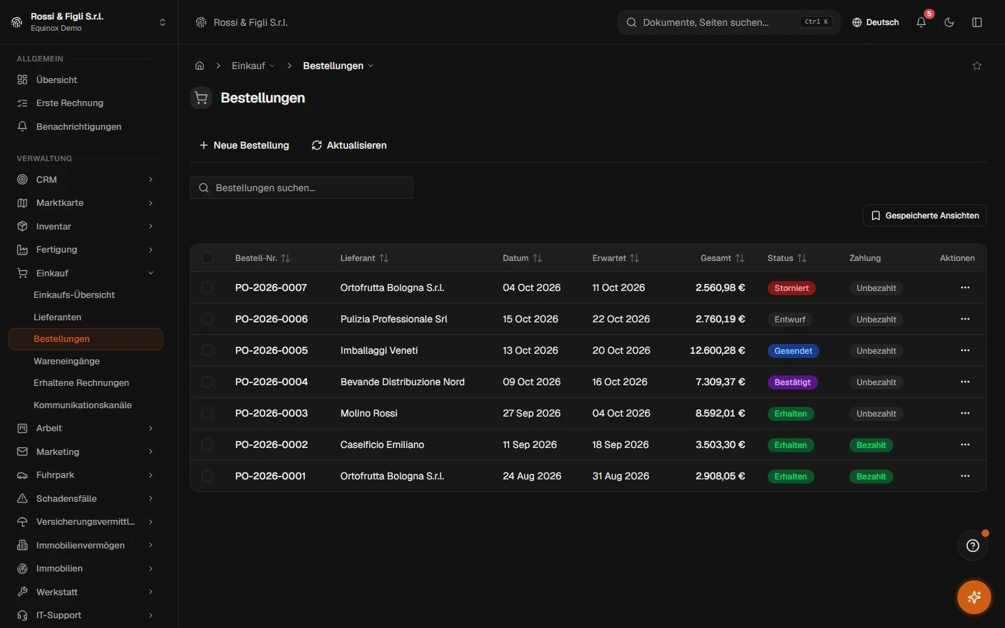The image size is (1005, 628).
Task: Sort by Bestell-Nr. column arrows
Action: (285, 258)
